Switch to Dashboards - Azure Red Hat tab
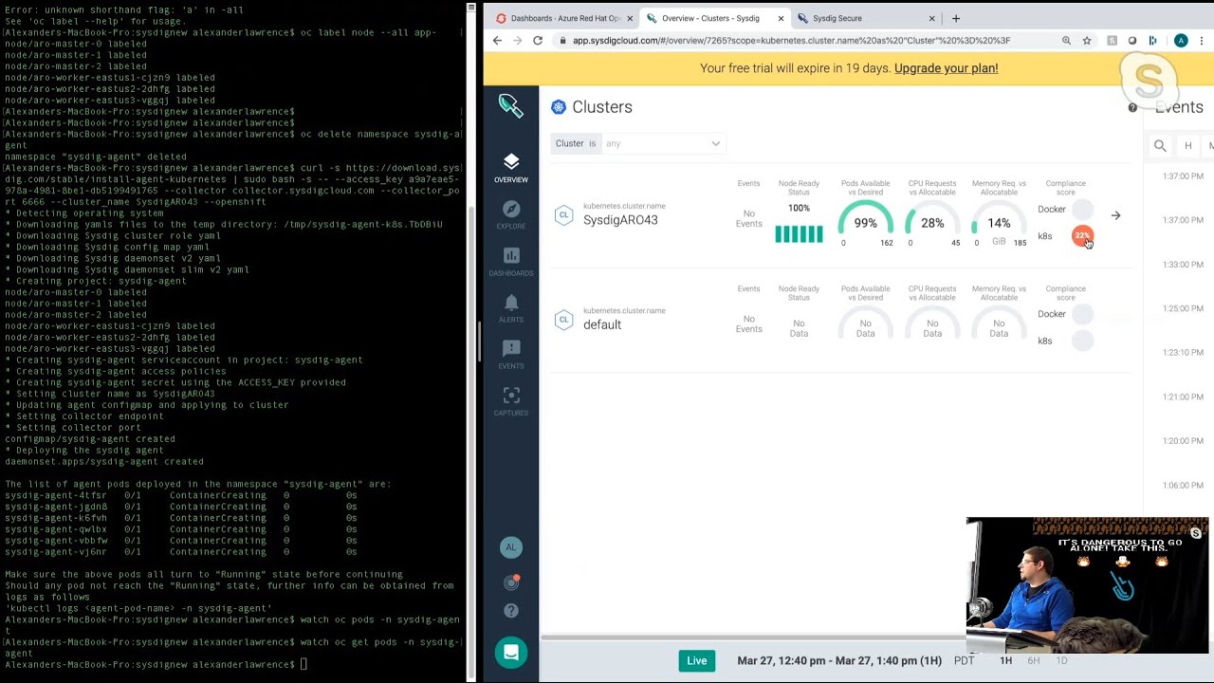Viewport: 1214px width, 683px height. coord(565,18)
